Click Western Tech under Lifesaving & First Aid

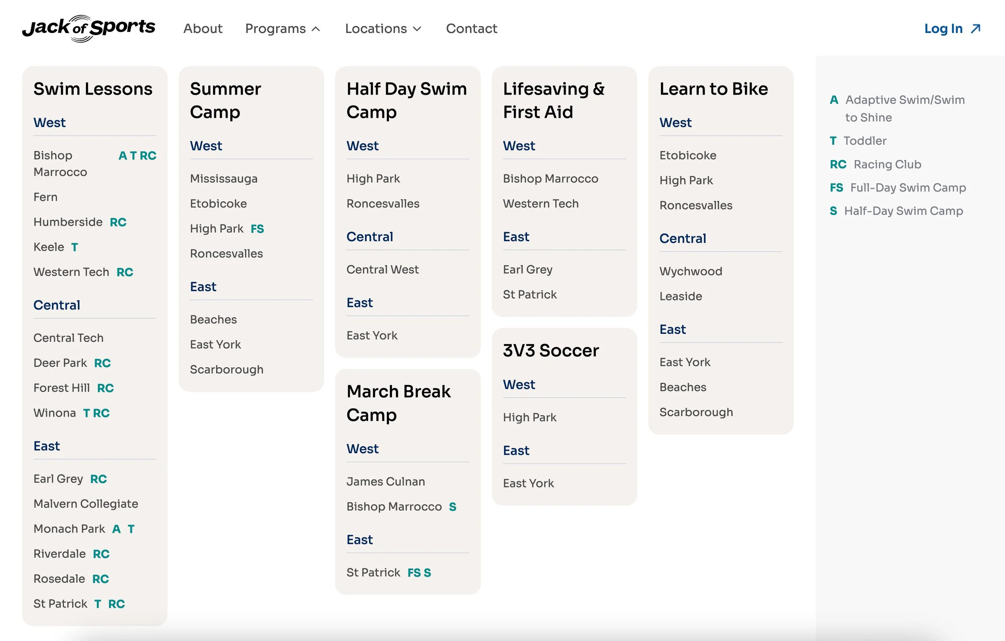point(540,204)
